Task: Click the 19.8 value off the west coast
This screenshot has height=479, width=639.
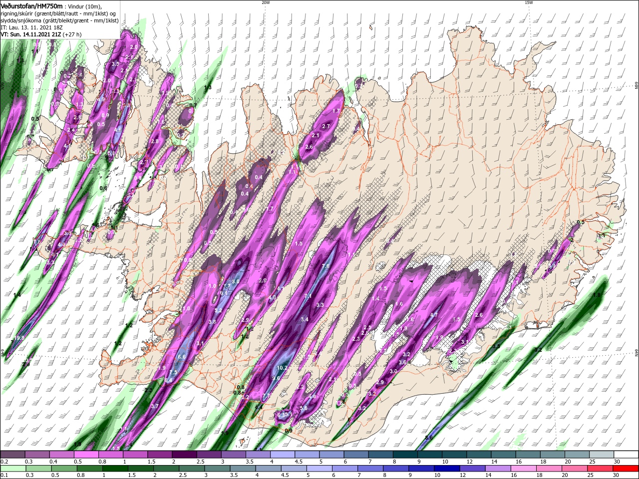Action: point(19,338)
